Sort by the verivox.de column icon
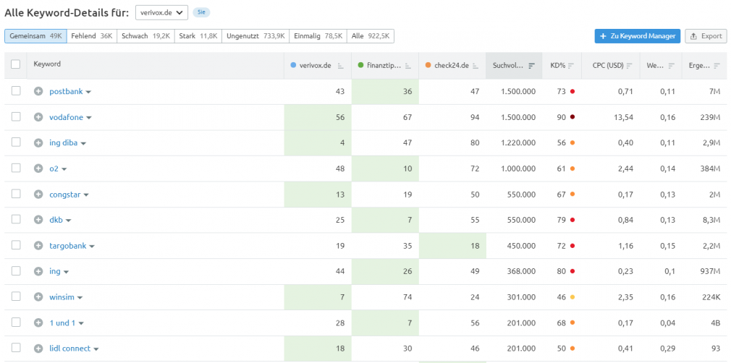Image resolution: width=731 pixels, height=363 pixels. pos(340,66)
